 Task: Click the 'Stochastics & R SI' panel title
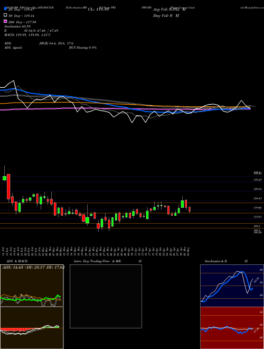(x=226, y=261)
